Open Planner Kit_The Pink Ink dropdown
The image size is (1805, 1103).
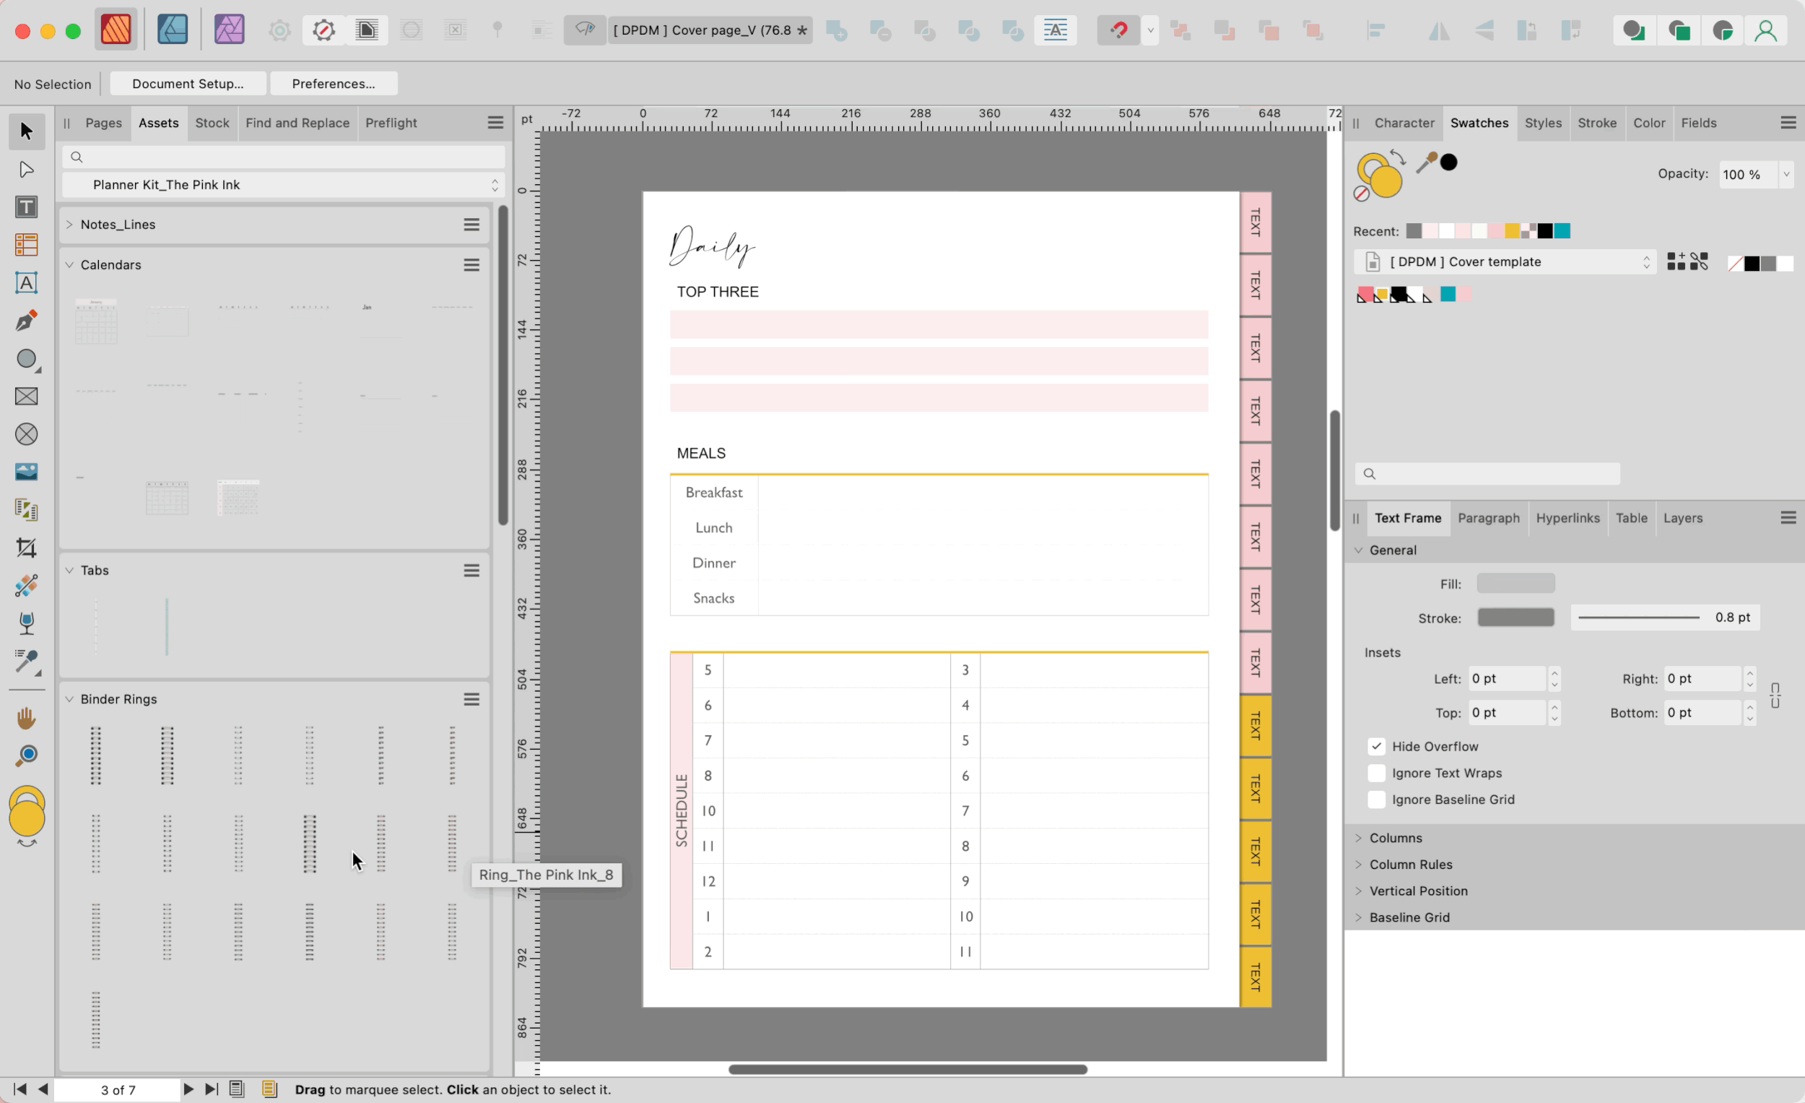tap(283, 185)
